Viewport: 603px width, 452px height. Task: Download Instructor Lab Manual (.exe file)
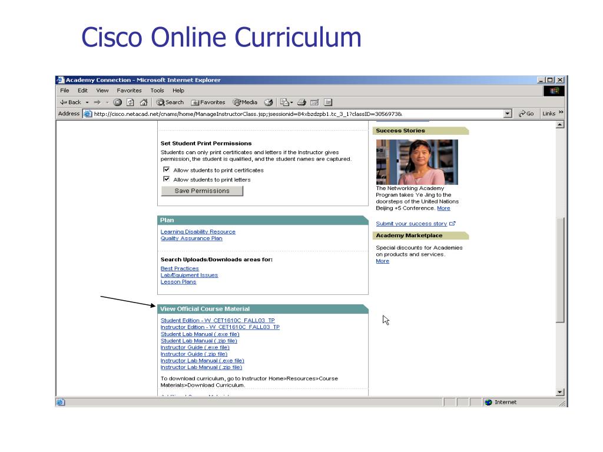[203, 361]
